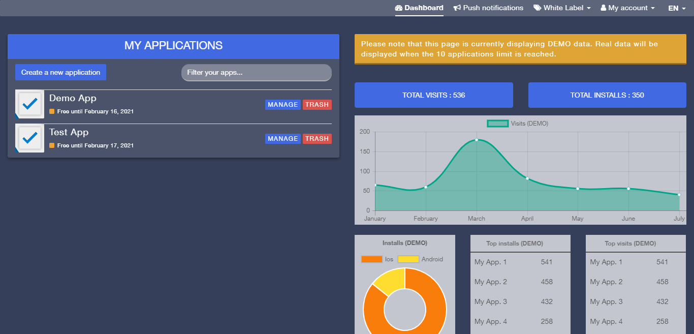Toggle the Visits (DEMO) chart legend
Image resolution: width=694 pixels, height=334 pixels.
(x=518, y=124)
